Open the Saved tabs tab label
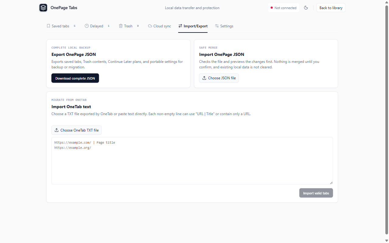This screenshot has height=243, width=389. pos(60,26)
